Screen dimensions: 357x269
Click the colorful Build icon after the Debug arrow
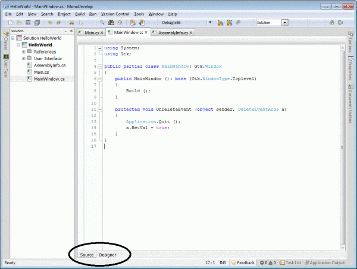tap(220, 23)
